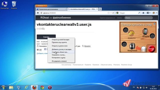Viewport: 160px width, 90px height.
Task: Open a new tab with plus button
Action: pos(100,9)
